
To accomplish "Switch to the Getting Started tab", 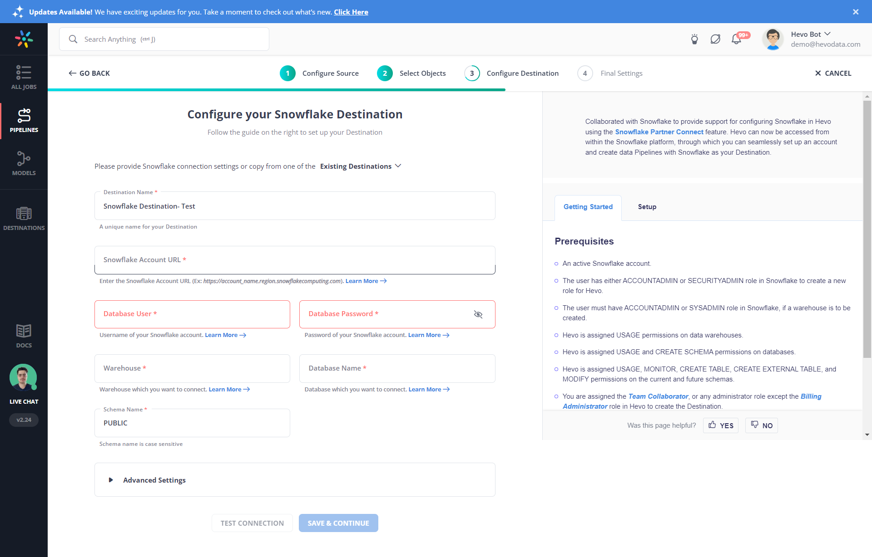I will (x=587, y=207).
